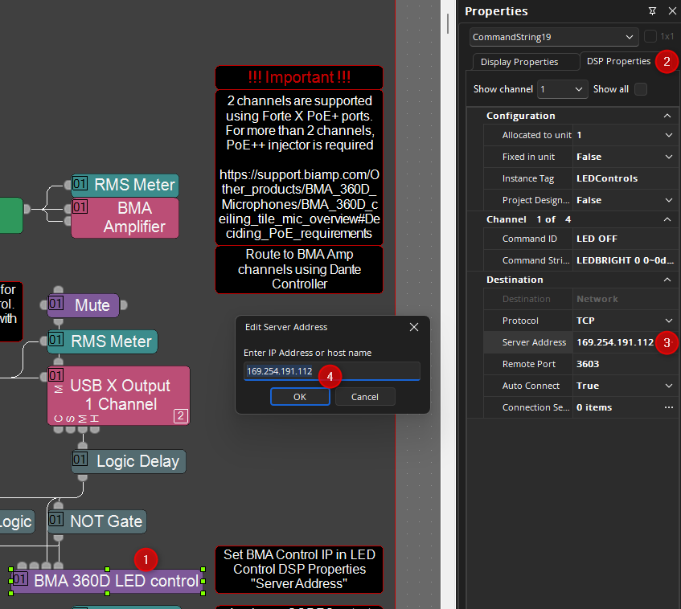This screenshot has width=681, height=609.
Task: Click the IP address input field
Action: [x=332, y=371]
